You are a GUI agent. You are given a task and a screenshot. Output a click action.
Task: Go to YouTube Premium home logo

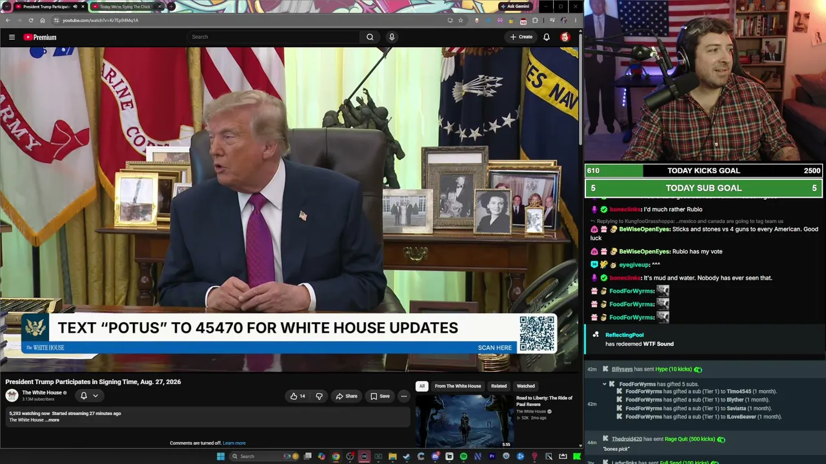click(40, 37)
